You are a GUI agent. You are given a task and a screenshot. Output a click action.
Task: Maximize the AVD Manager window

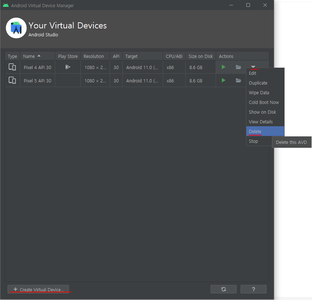248,5
